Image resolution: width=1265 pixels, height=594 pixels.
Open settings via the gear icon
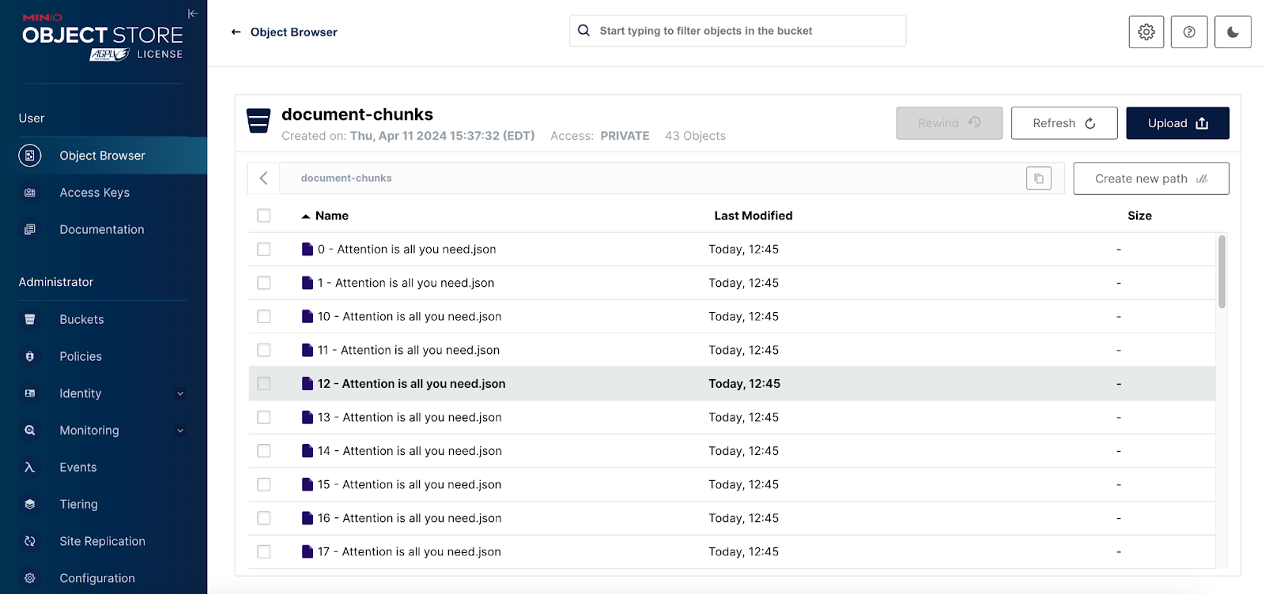tap(1146, 32)
